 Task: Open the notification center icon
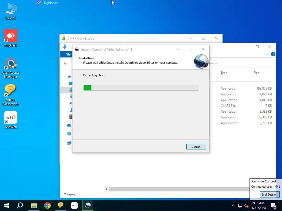pos(273,206)
